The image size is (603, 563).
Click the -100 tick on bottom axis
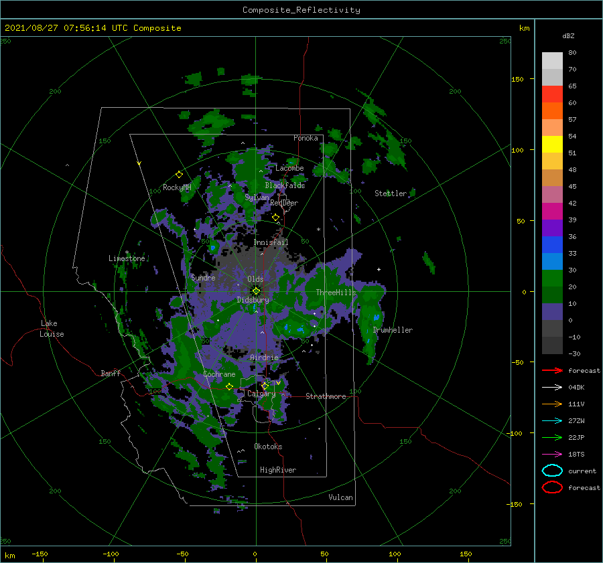click(x=111, y=554)
